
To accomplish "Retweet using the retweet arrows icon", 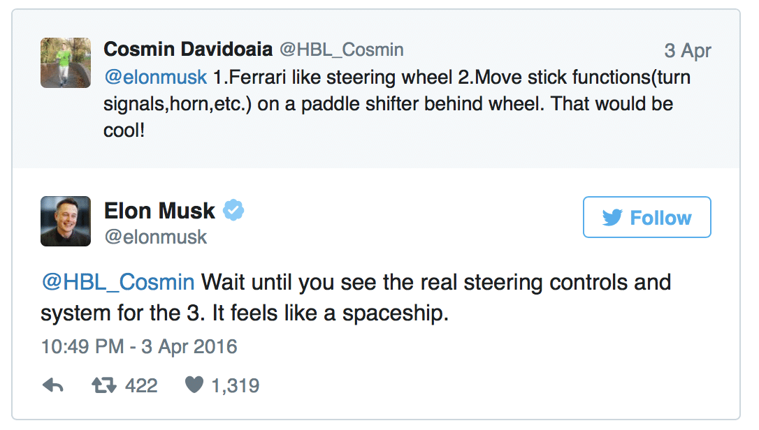I will pyautogui.click(x=106, y=385).
